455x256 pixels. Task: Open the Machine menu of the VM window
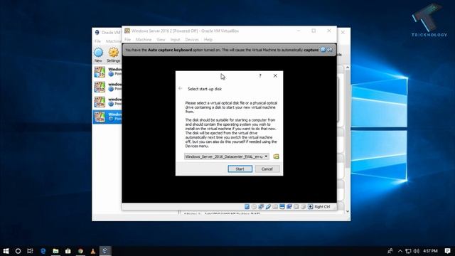(x=144, y=40)
